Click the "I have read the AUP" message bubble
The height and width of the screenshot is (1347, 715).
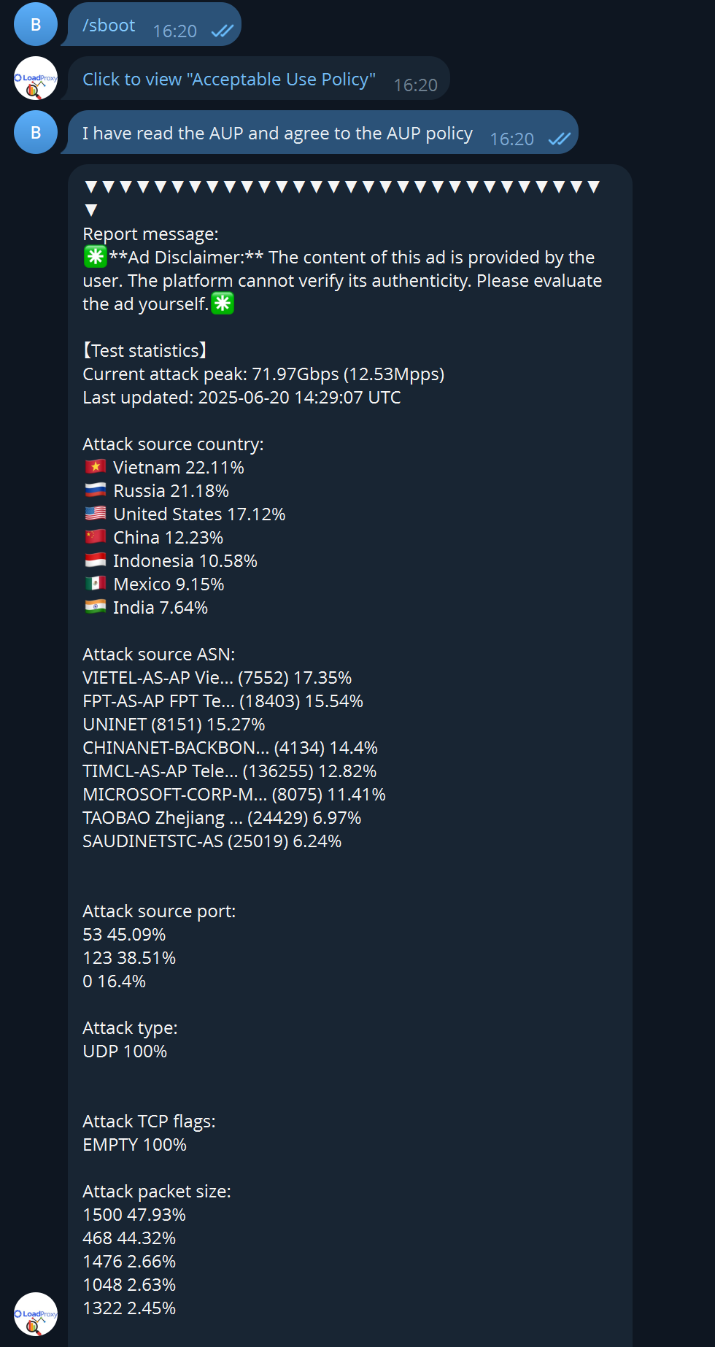[x=277, y=134]
